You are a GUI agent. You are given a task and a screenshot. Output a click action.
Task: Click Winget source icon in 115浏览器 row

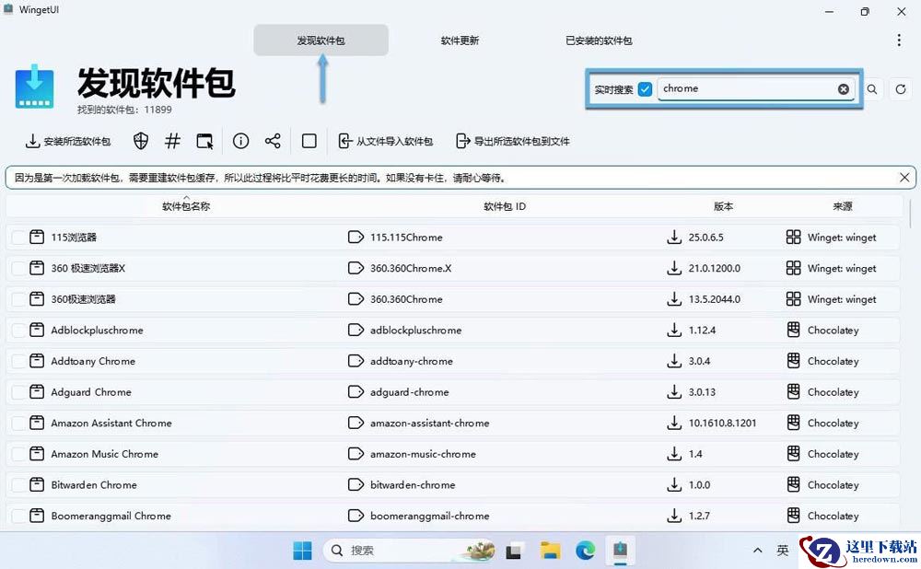click(x=794, y=238)
